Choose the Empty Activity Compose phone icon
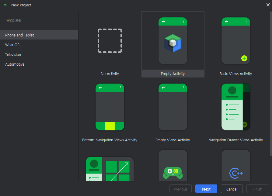The height and width of the screenshot is (196, 272). 173,41
